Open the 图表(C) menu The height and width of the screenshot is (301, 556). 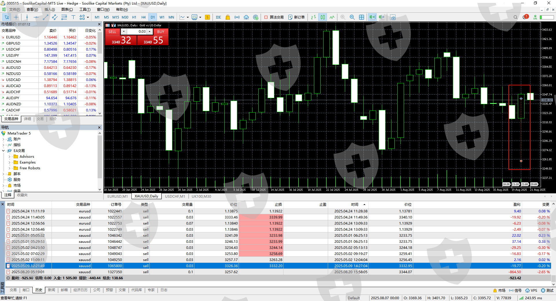[67, 10]
